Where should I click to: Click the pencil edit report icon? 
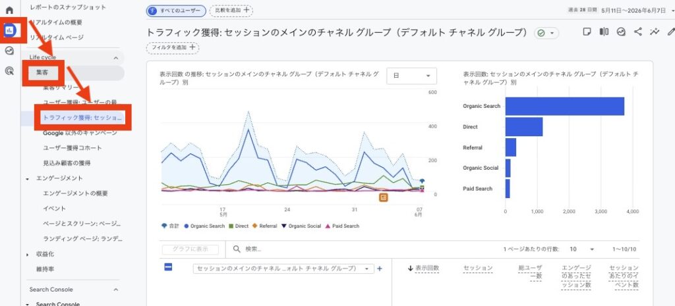pos(670,32)
